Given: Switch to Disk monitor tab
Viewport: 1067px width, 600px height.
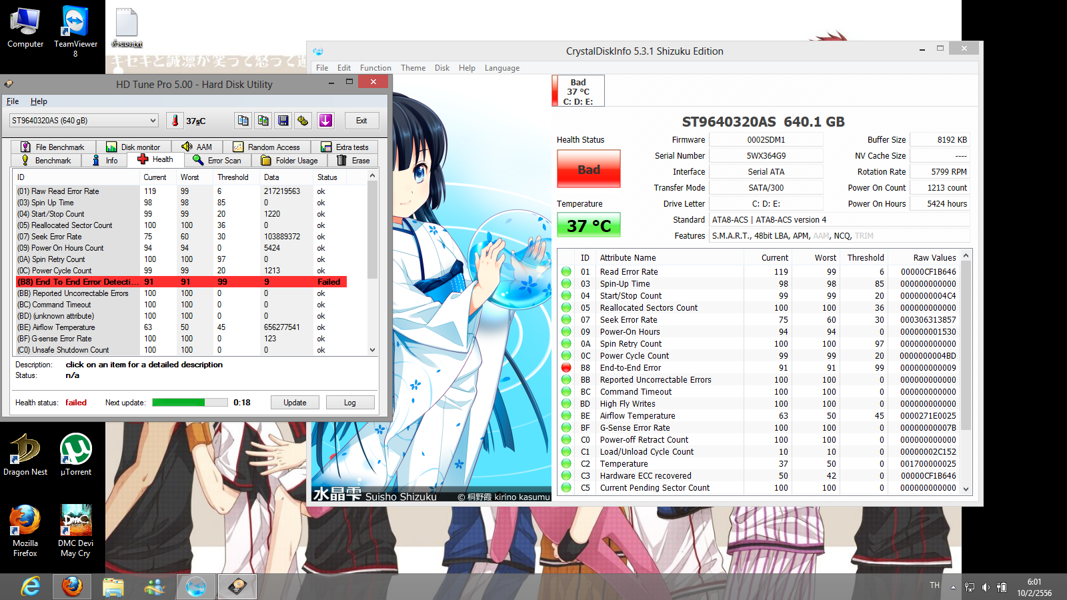Looking at the screenshot, I should 134,147.
